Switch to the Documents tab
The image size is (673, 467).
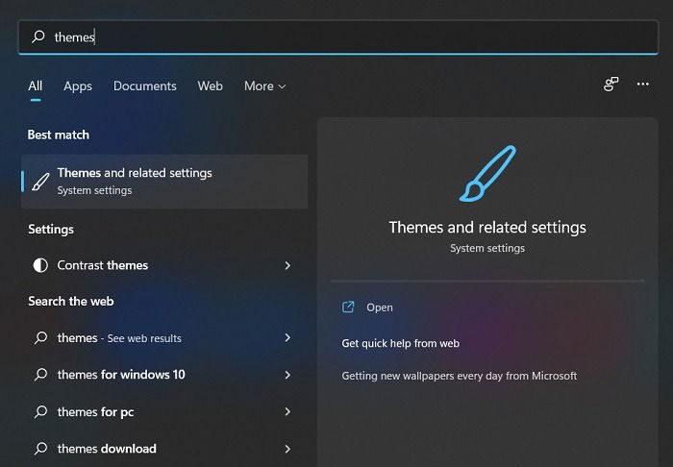144,86
